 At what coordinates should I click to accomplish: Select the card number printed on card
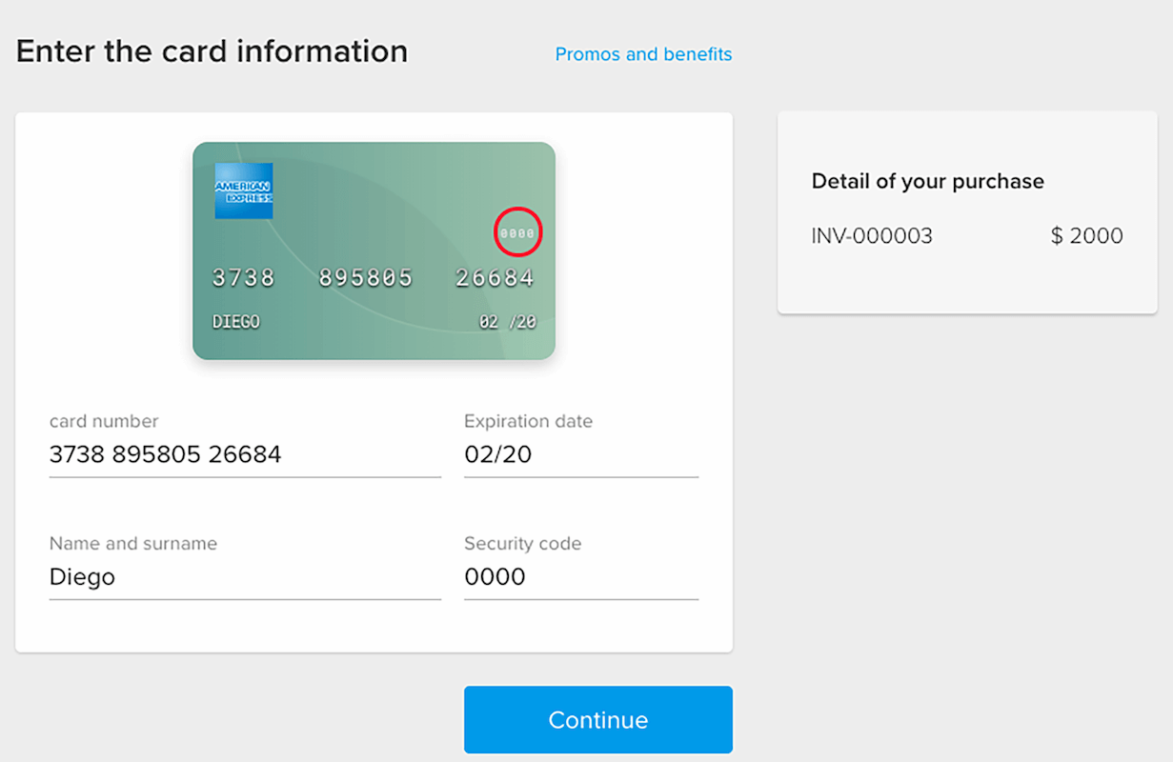point(374,277)
